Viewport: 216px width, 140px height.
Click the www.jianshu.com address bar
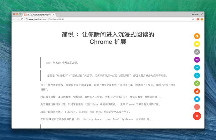(110, 19)
